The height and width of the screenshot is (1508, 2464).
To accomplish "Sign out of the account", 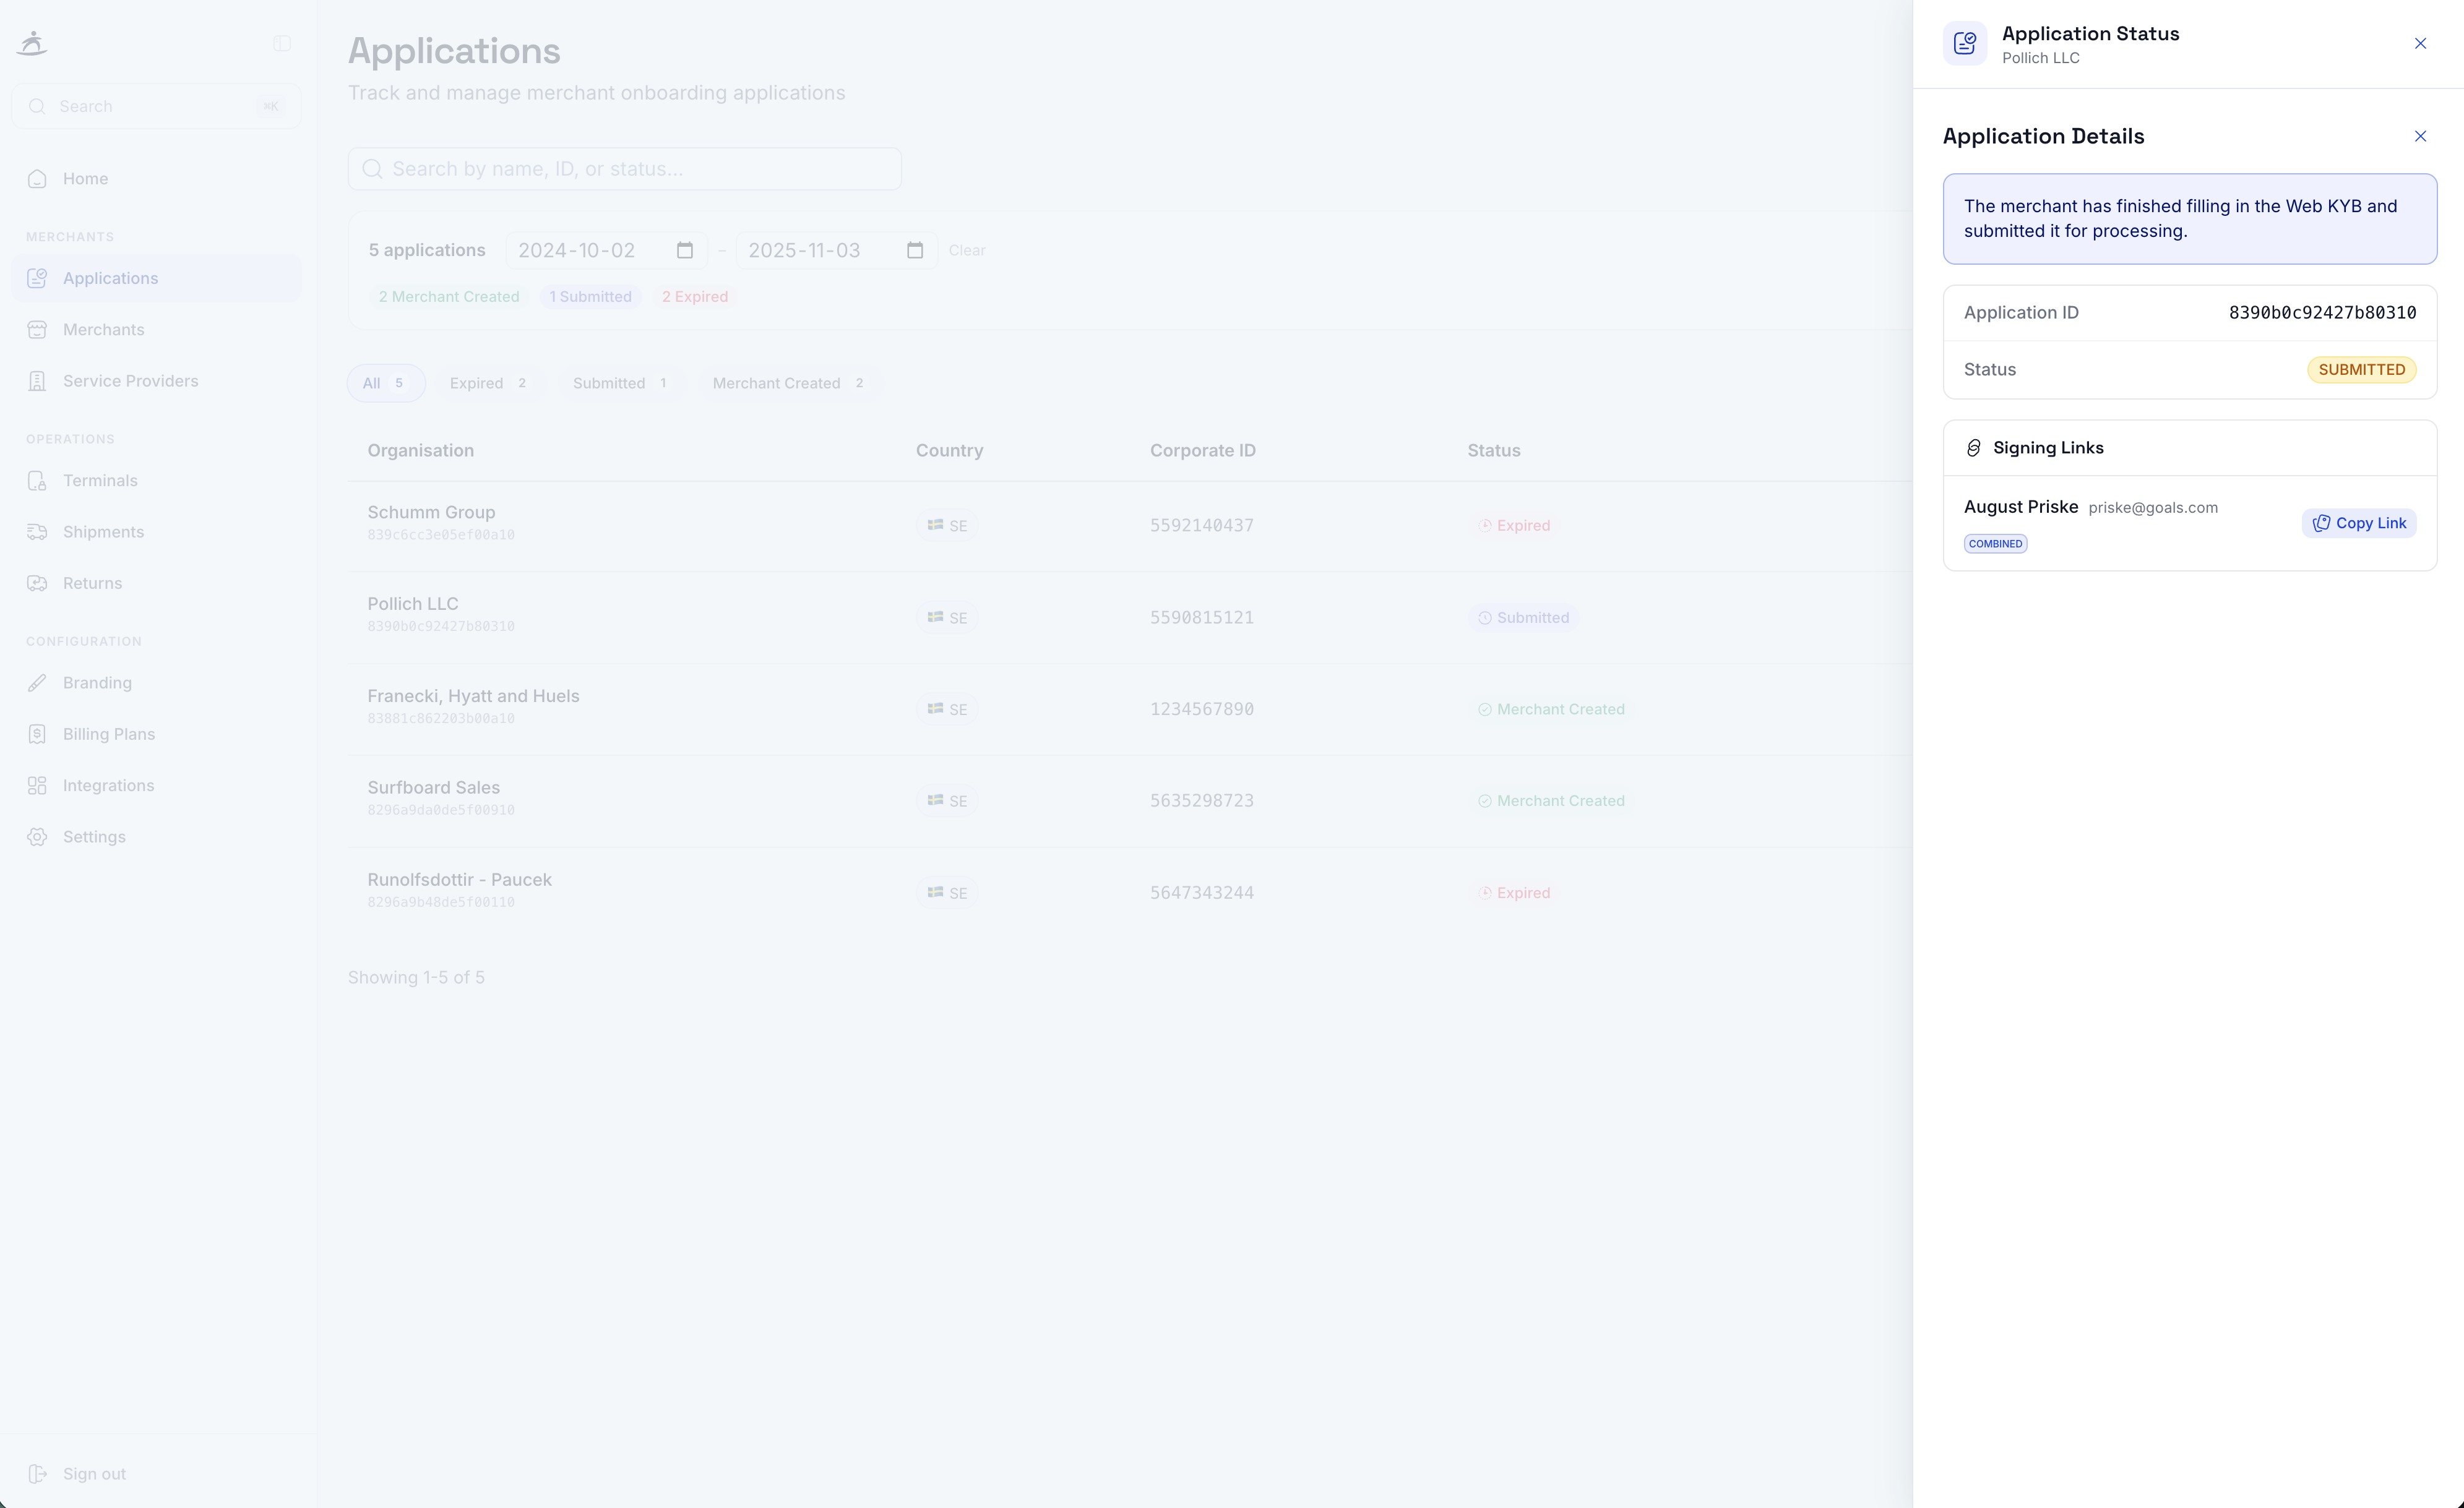I will point(93,1473).
